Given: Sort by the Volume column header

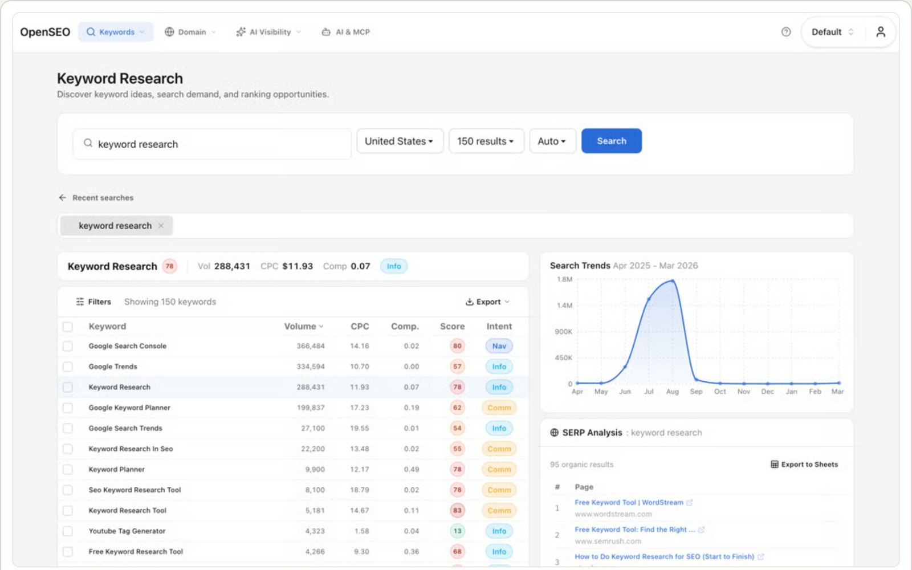Looking at the screenshot, I should pyautogui.click(x=304, y=326).
